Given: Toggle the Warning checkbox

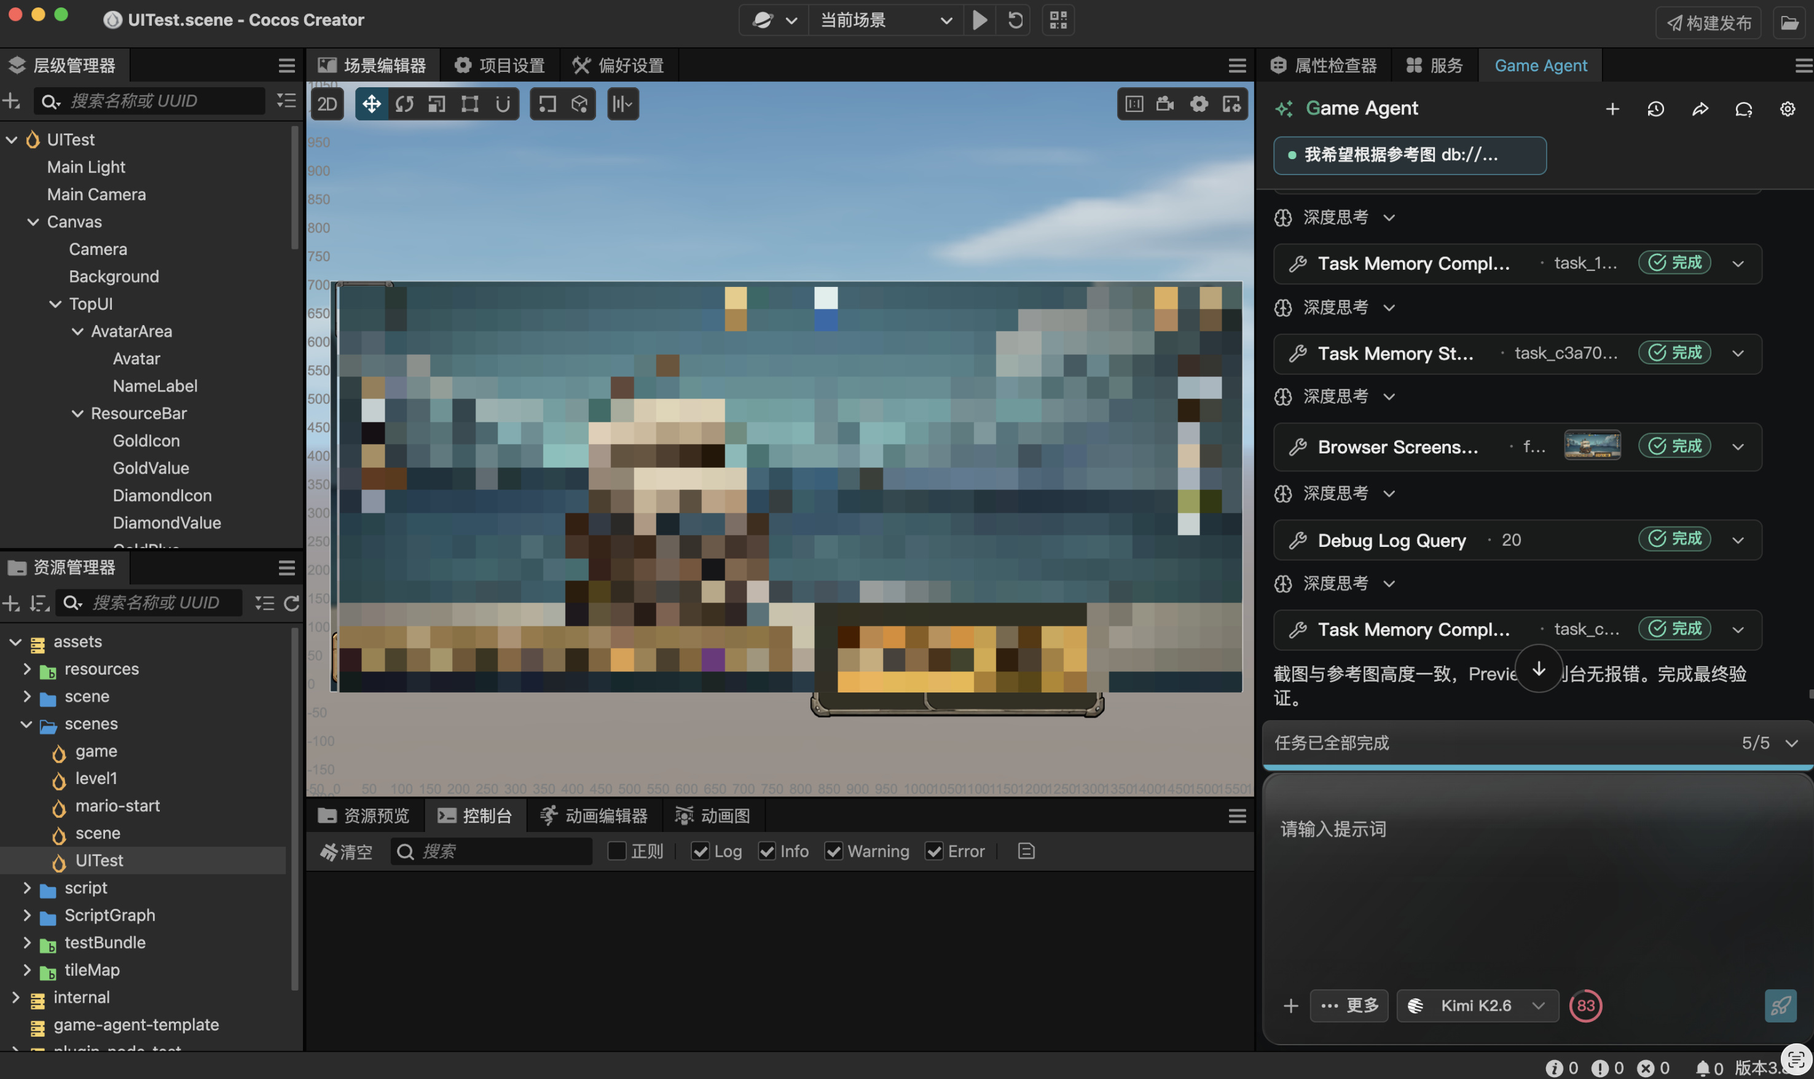Looking at the screenshot, I should (x=834, y=852).
